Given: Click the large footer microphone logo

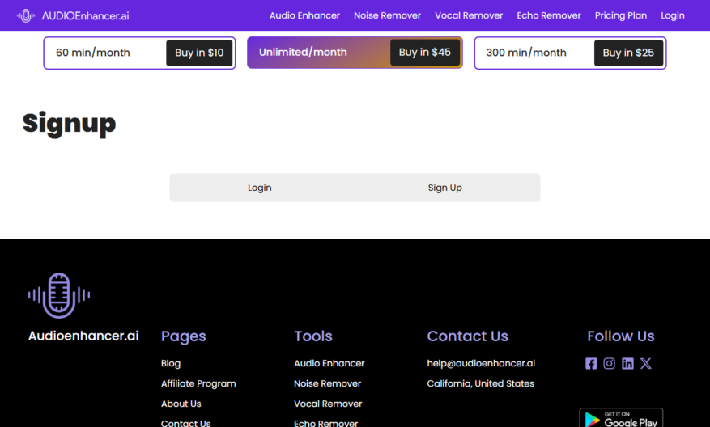Looking at the screenshot, I should 59,295.
